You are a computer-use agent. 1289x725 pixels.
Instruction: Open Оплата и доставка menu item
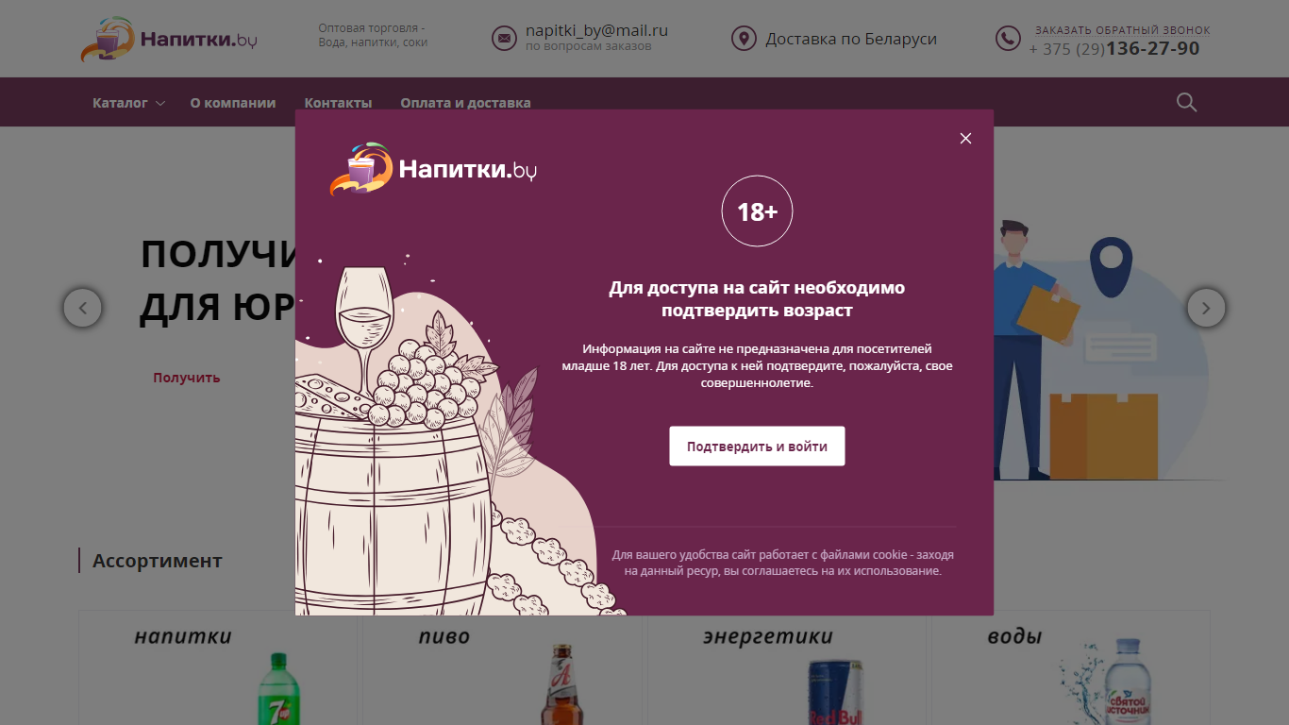465,103
